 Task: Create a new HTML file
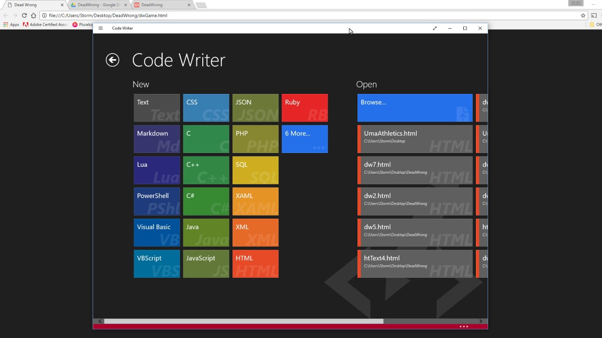pyautogui.click(x=255, y=264)
